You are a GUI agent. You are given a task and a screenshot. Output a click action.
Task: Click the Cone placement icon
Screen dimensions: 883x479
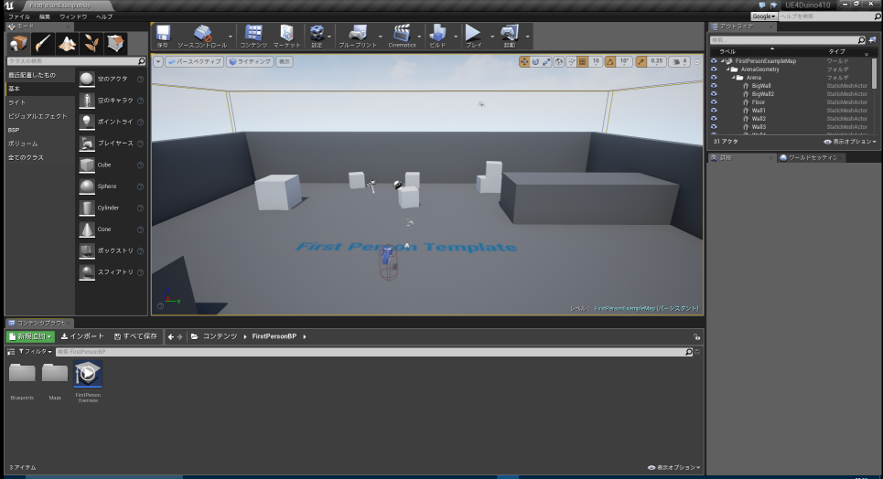point(87,229)
